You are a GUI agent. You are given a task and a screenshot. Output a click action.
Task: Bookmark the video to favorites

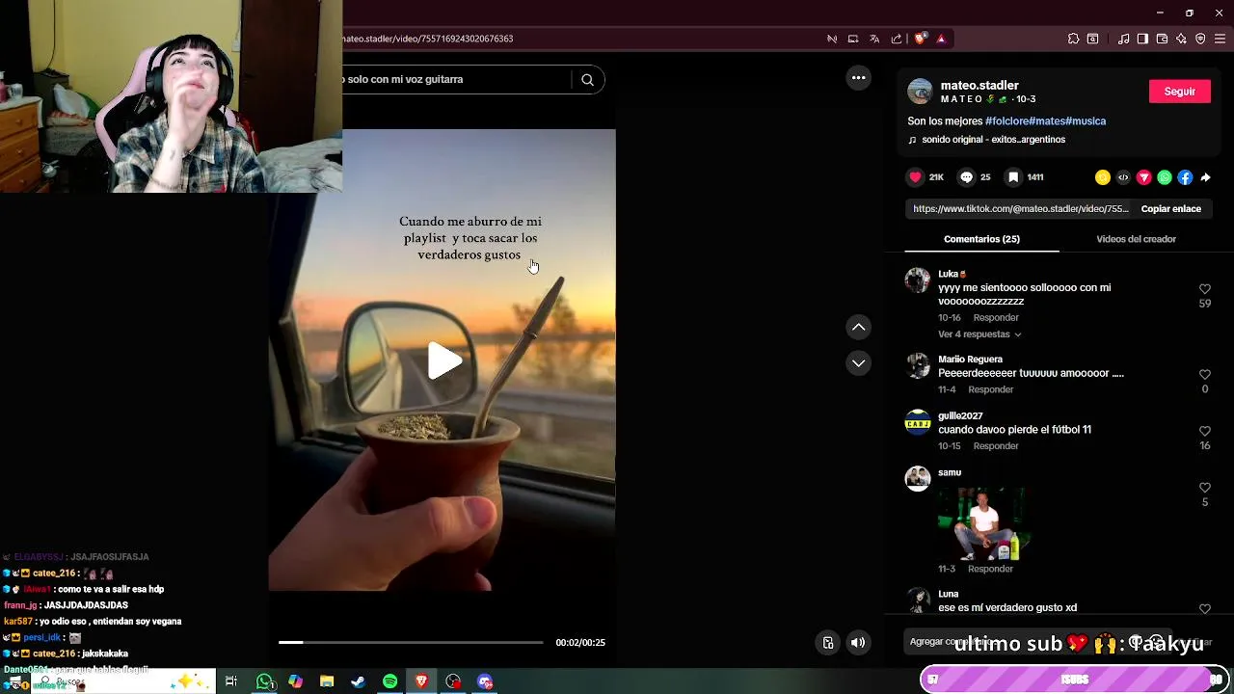click(x=1013, y=177)
